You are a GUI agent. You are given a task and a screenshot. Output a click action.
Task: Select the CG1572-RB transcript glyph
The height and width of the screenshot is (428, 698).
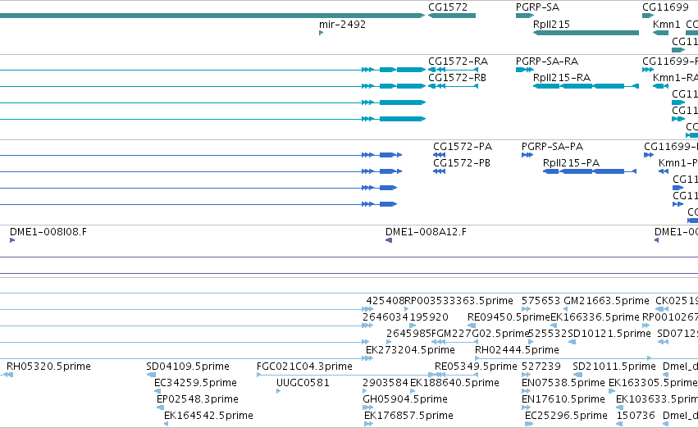(x=453, y=86)
